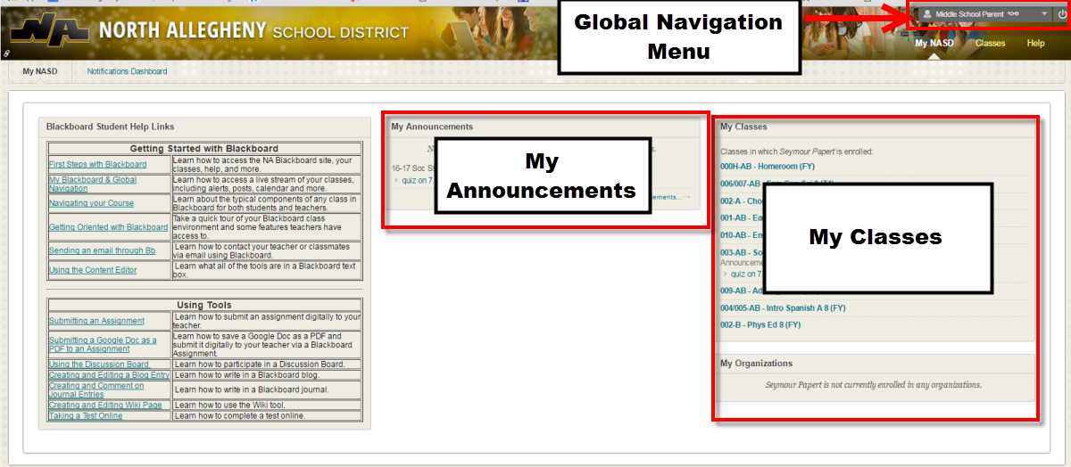
Task: Open Taking a Test Online link
Action: click(86, 415)
